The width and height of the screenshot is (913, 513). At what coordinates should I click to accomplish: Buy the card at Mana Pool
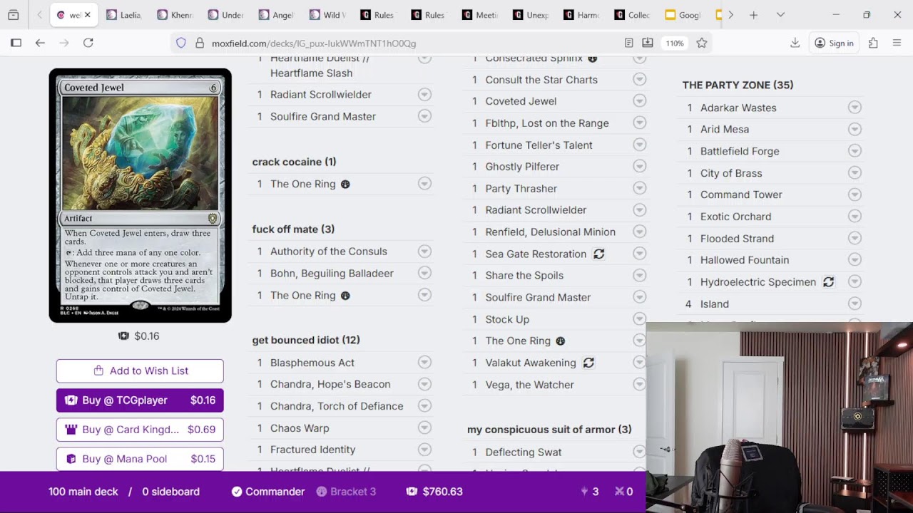pyautogui.click(x=140, y=459)
